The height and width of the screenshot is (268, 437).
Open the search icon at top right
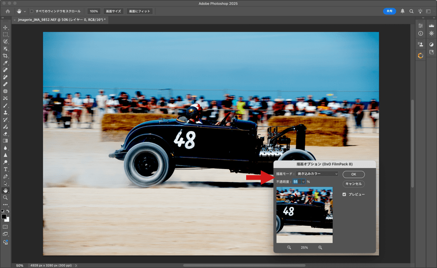click(x=411, y=11)
